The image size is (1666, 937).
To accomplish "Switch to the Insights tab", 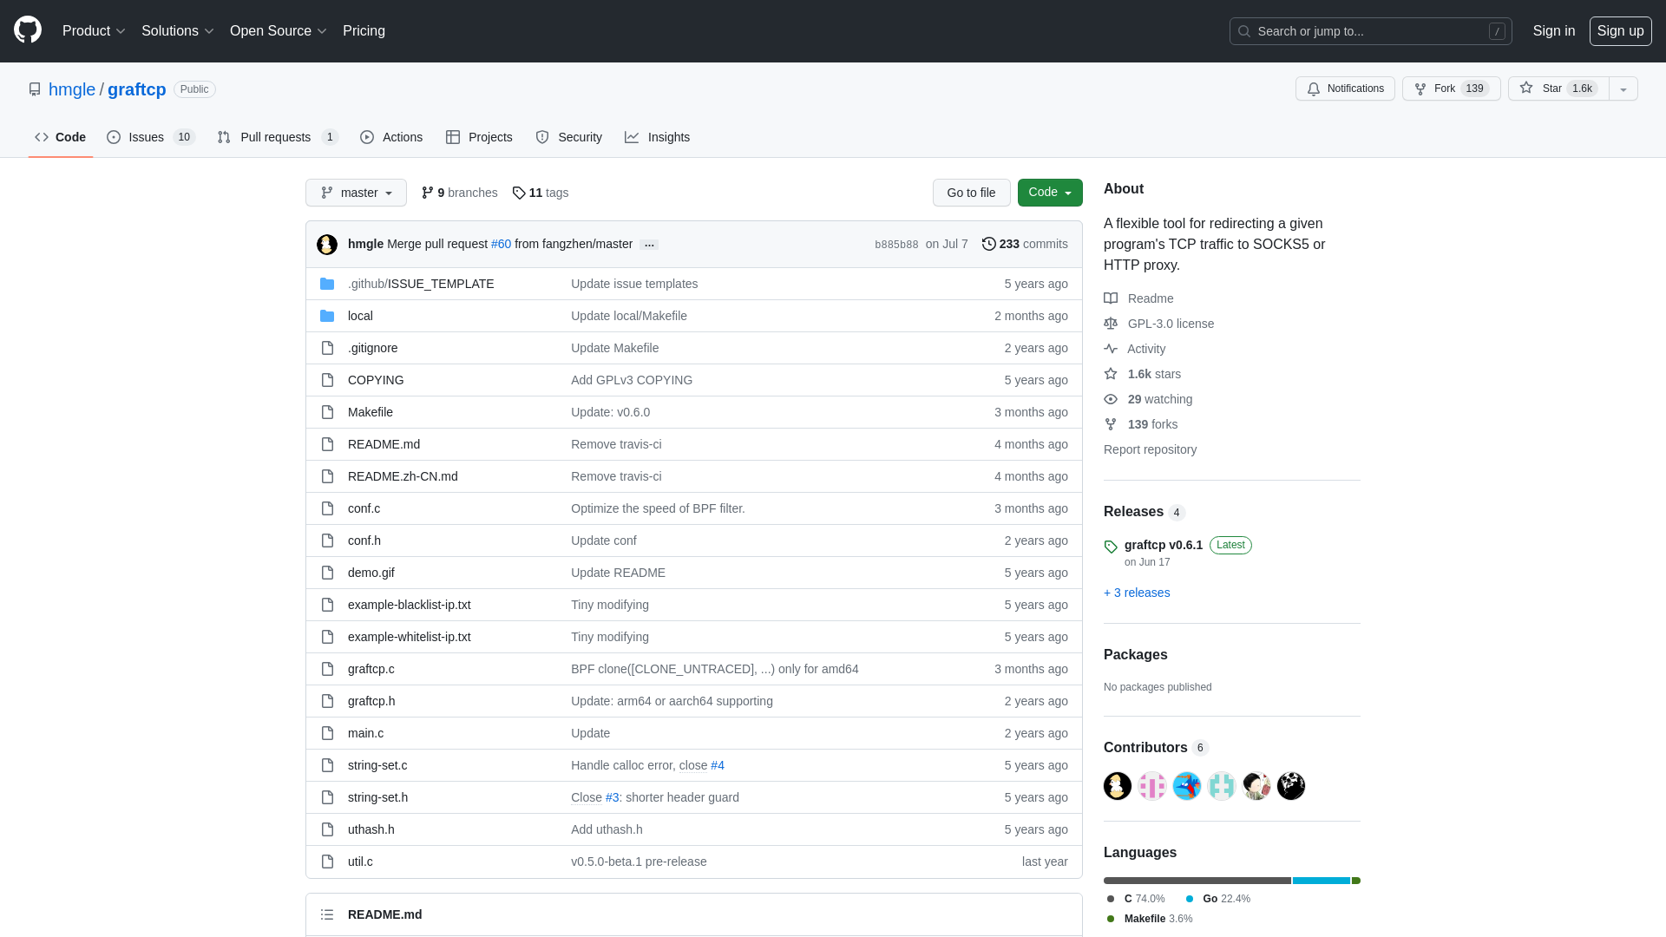I will pyautogui.click(x=658, y=137).
